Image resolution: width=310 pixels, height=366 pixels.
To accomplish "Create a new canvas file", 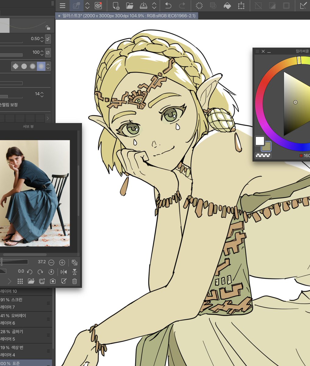I will point(116,5).
